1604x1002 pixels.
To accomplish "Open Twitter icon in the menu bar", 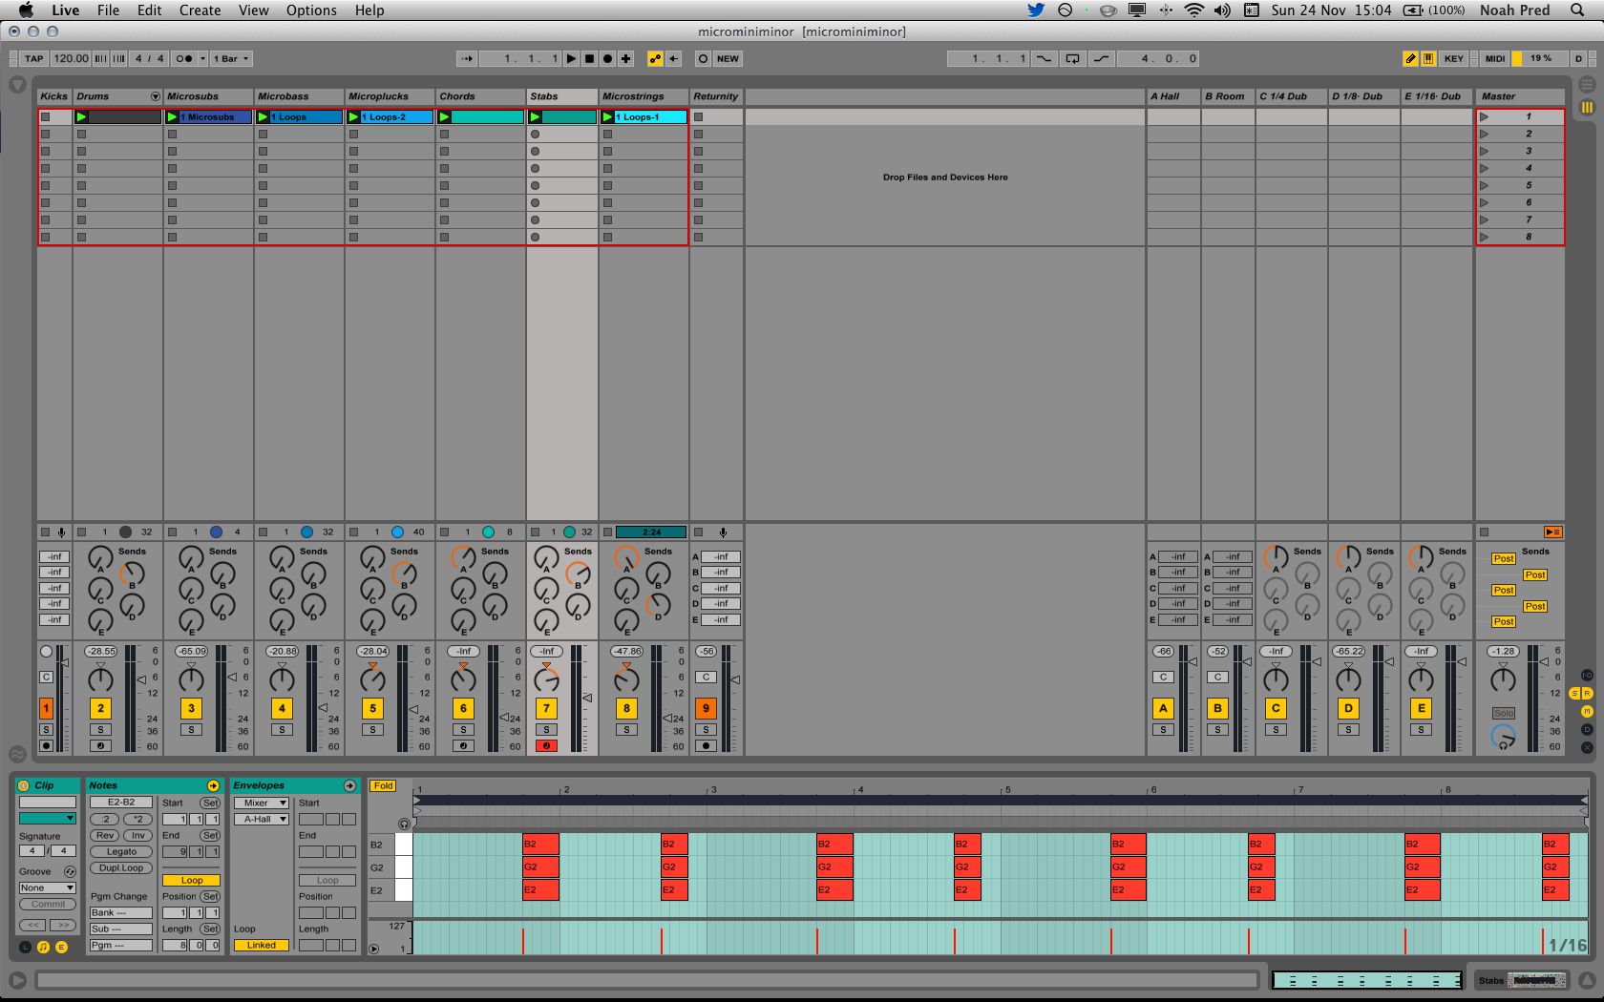I will 1036,10.
